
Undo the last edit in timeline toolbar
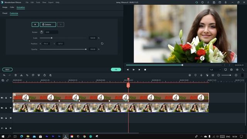click(4, 75)
